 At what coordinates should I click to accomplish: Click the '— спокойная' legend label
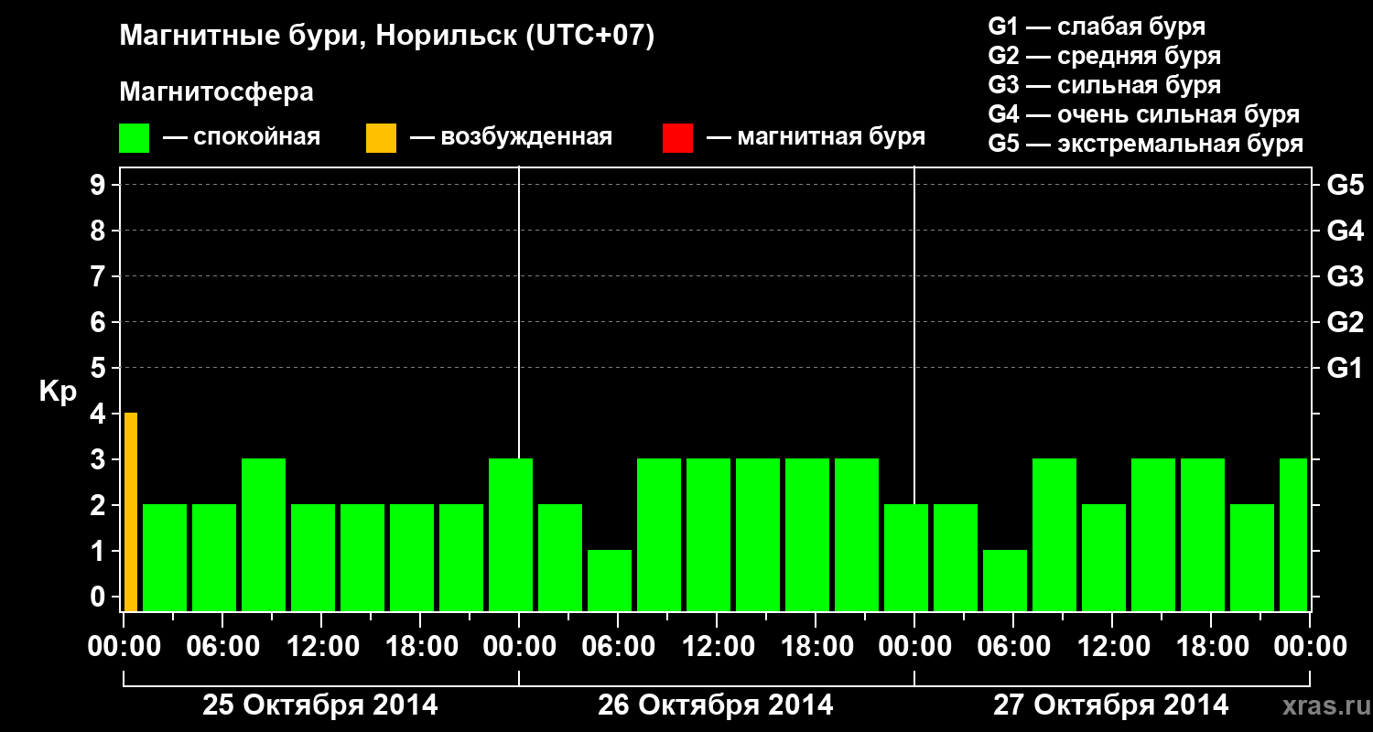coord(241,137)
